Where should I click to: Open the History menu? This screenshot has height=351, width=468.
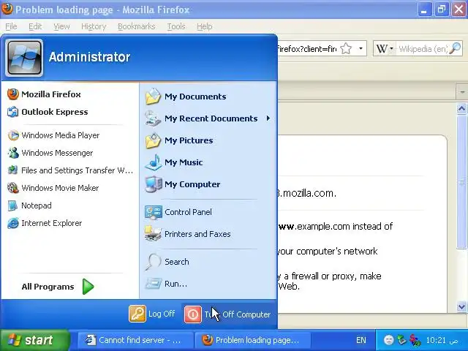click(94, 26)
